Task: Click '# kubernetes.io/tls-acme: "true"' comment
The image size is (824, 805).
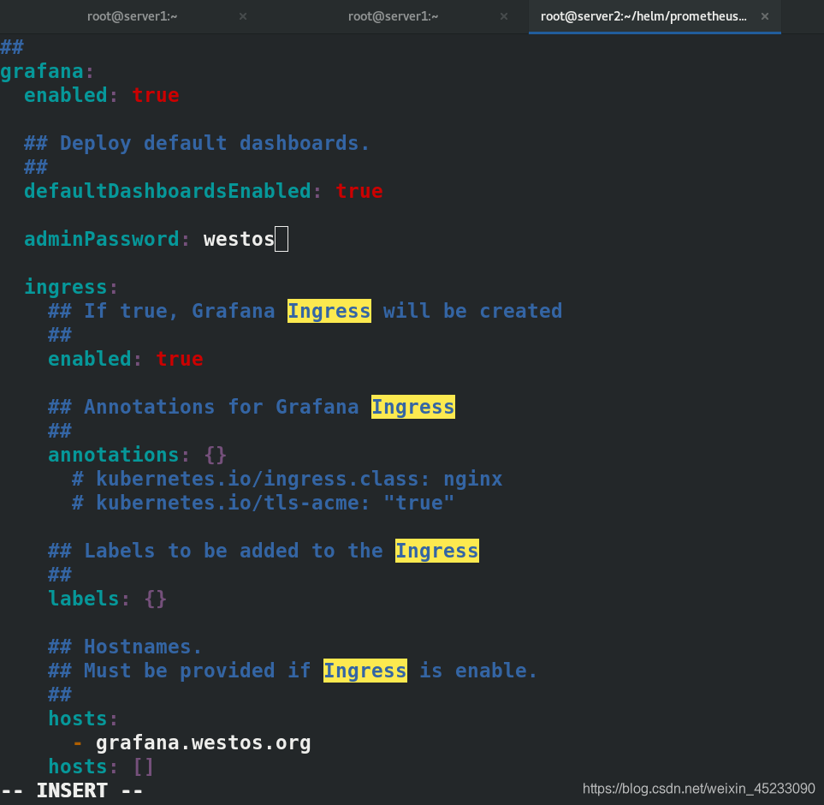Action: pos(263,503)
